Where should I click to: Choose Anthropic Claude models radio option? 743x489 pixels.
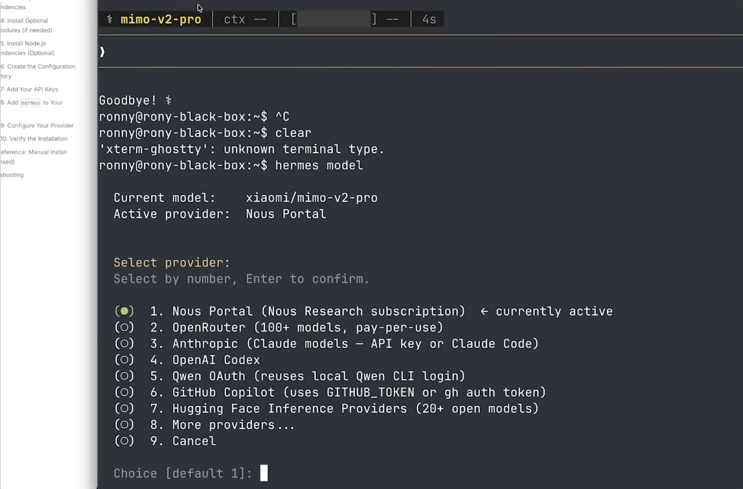coord(124,344)
